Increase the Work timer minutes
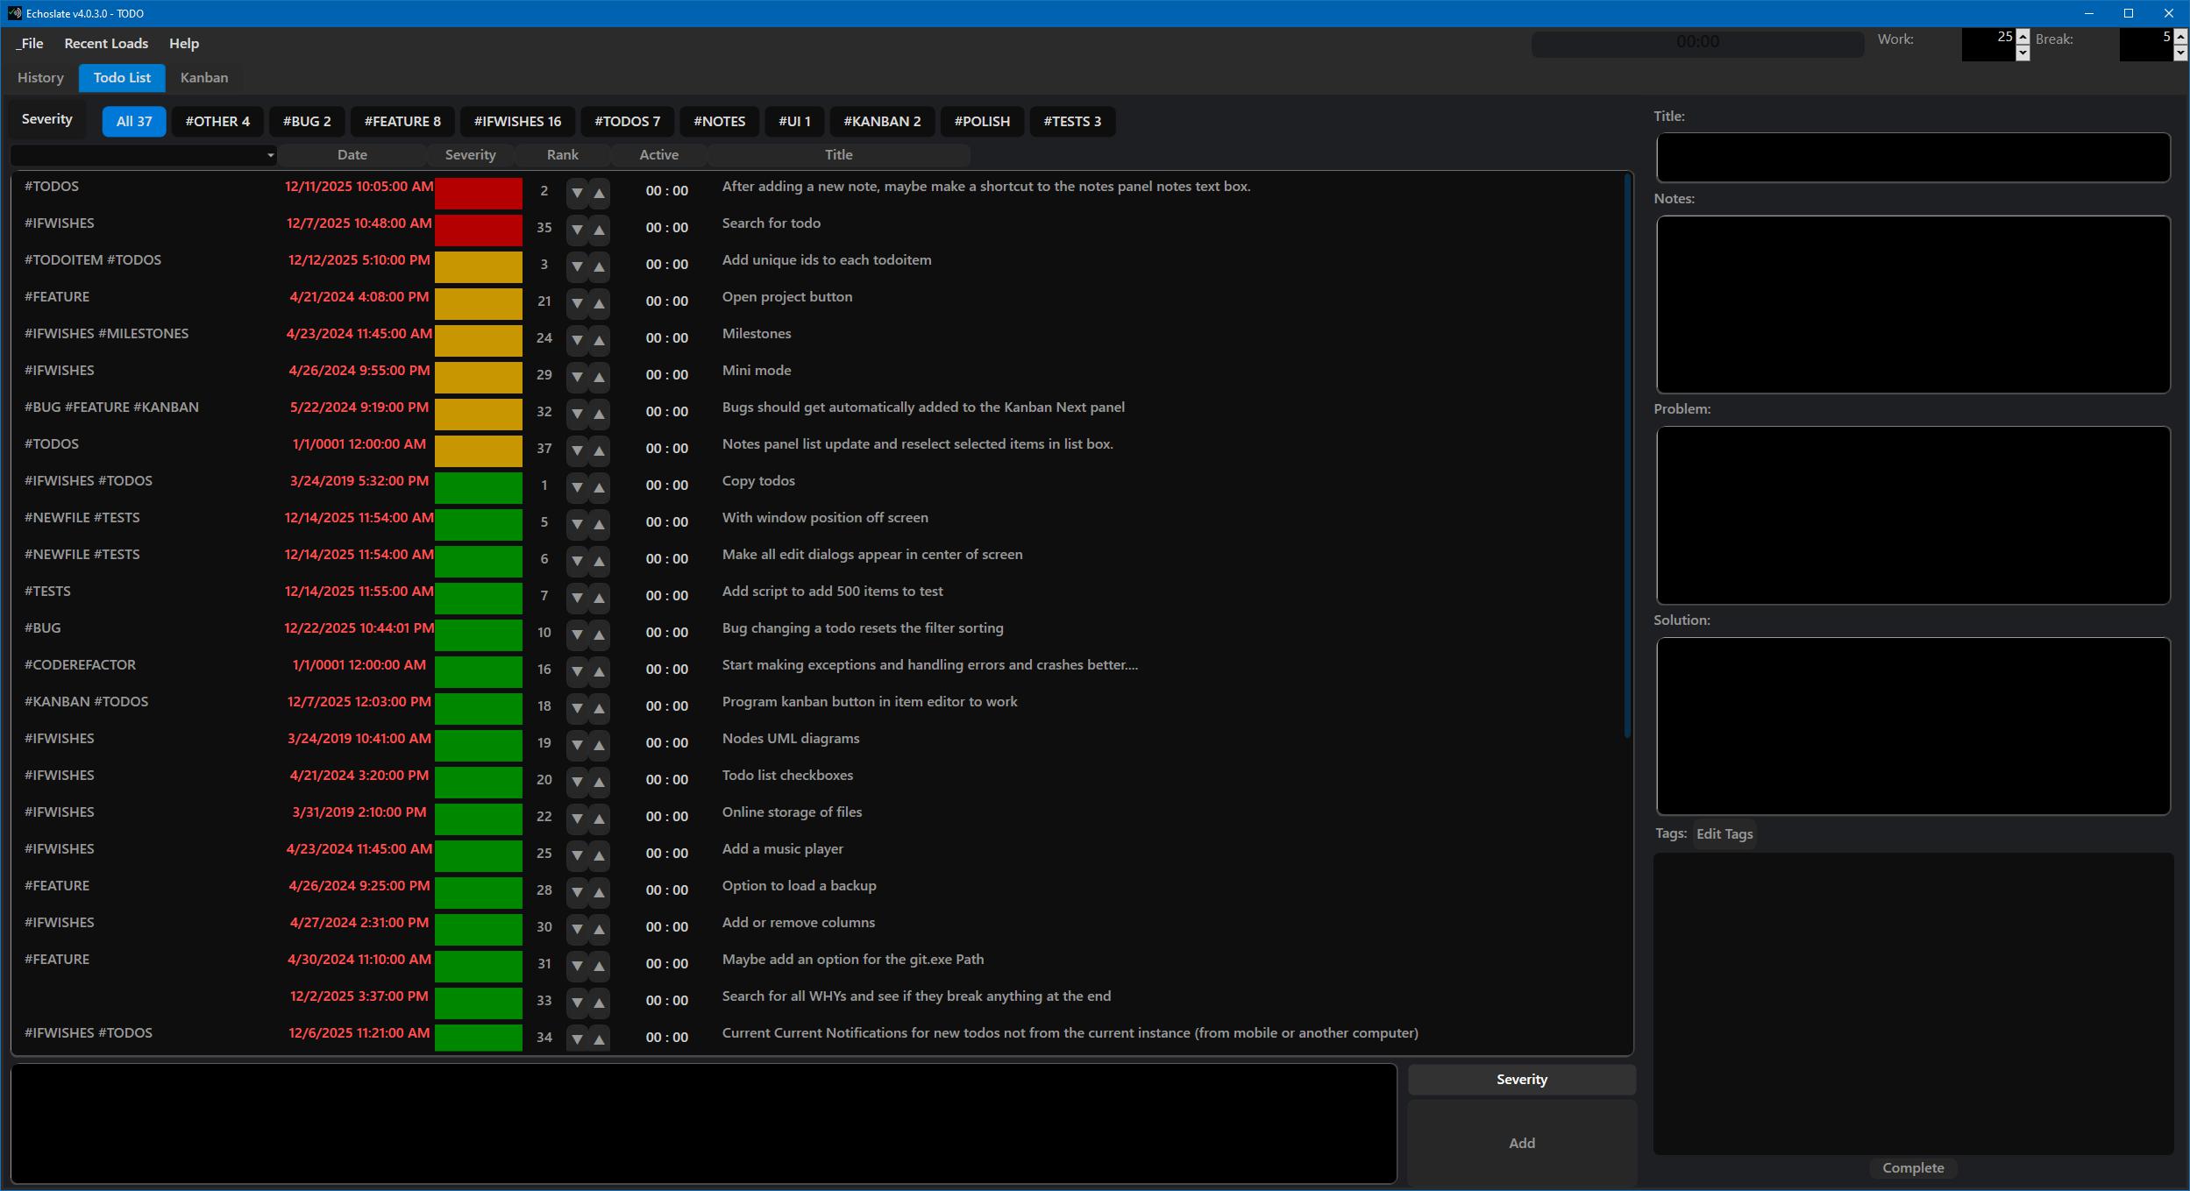2190x1191 pixels. tap(2023, 36)
